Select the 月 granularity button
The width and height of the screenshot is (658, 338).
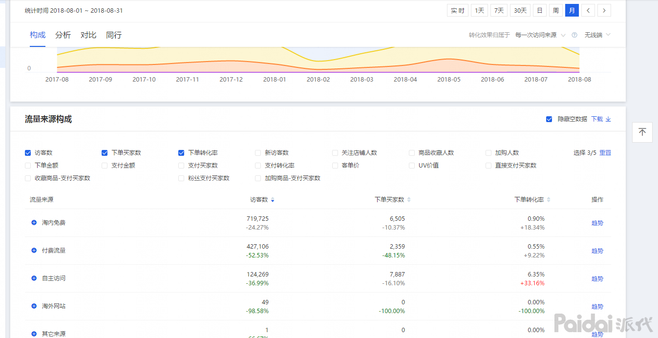[572, 10]
